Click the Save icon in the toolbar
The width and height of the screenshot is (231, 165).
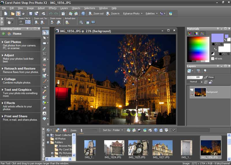(x=31, y=14)
